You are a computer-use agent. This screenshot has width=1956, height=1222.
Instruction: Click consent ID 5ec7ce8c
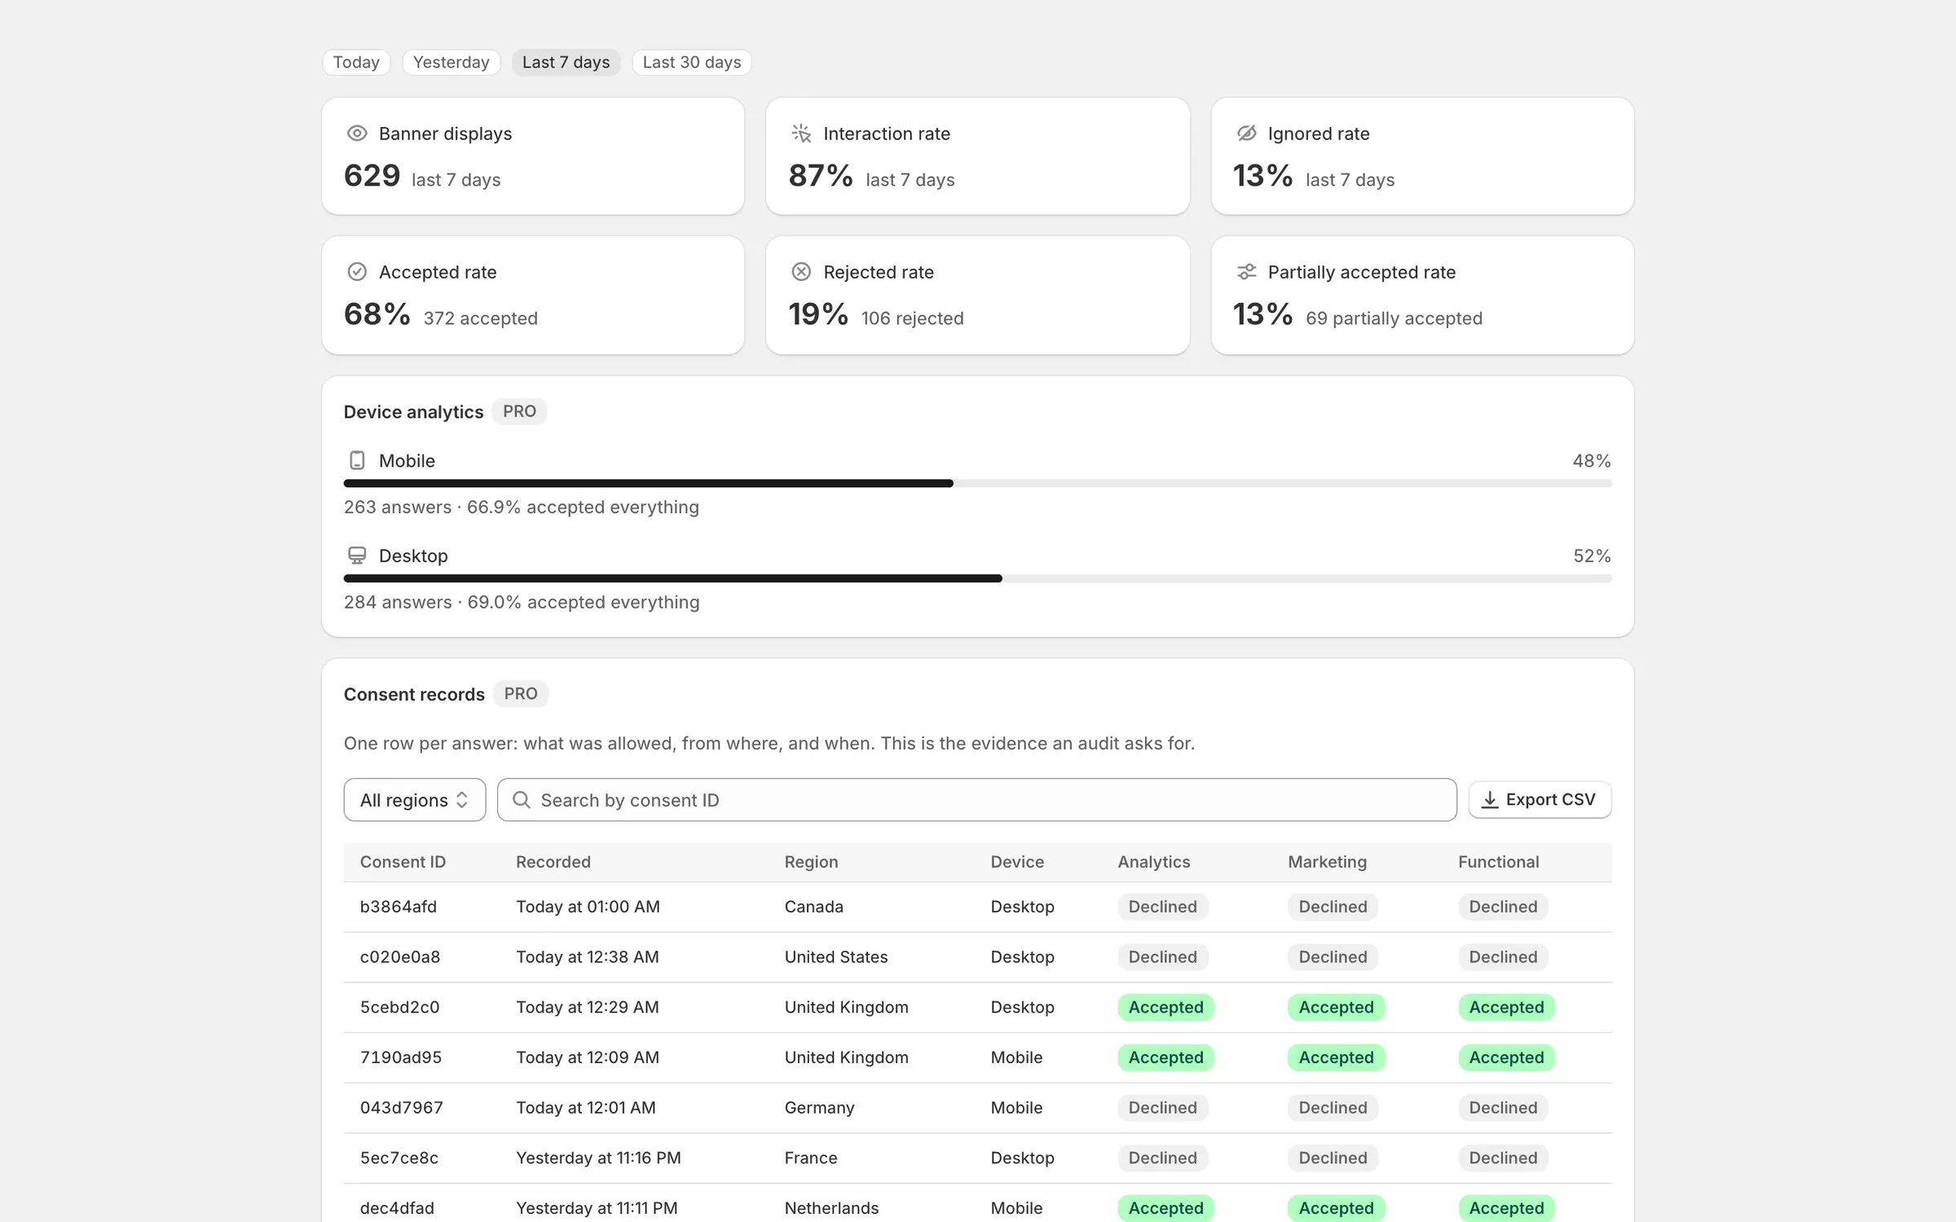pos(399,1158)
